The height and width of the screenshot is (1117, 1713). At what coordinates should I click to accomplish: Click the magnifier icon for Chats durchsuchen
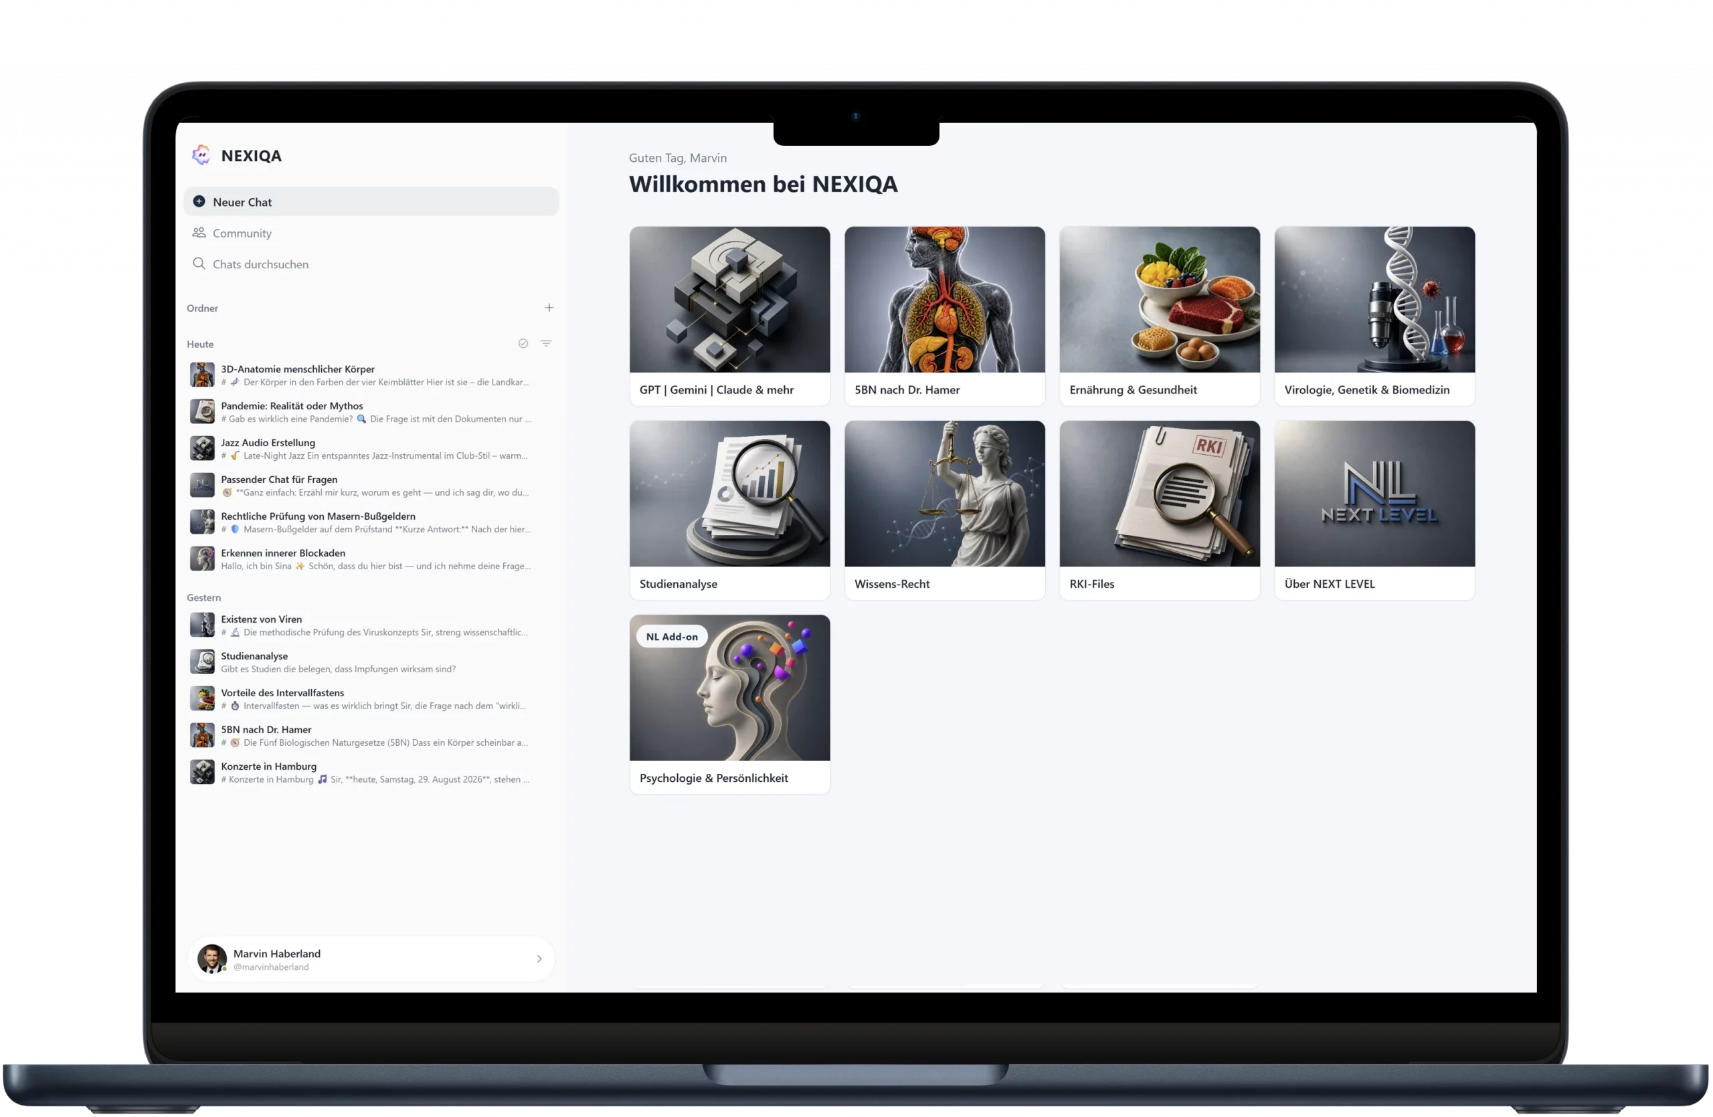click(199, 264)
